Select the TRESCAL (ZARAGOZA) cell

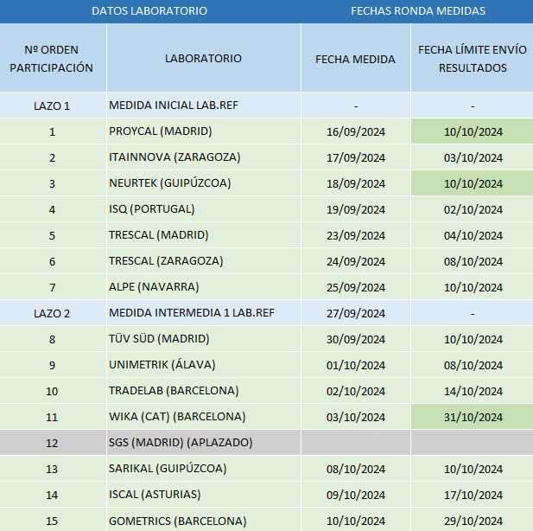tap(204, 261)
